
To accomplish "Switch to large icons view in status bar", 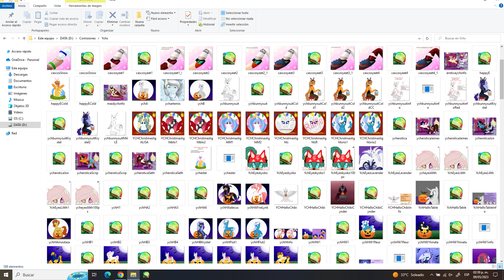I will tap(500, 266).
